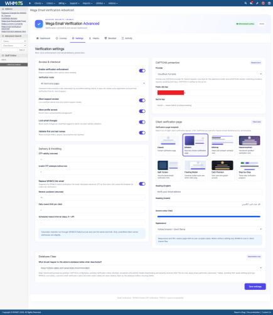Image resolution: width=273 pixels, height=315 pixels.
Task: Open the Appearance dropdown
Action: [x=209, y=229]
